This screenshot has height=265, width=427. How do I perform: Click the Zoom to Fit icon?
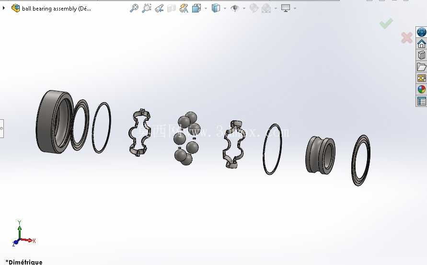pyautogui.click(x=134, y=8)
